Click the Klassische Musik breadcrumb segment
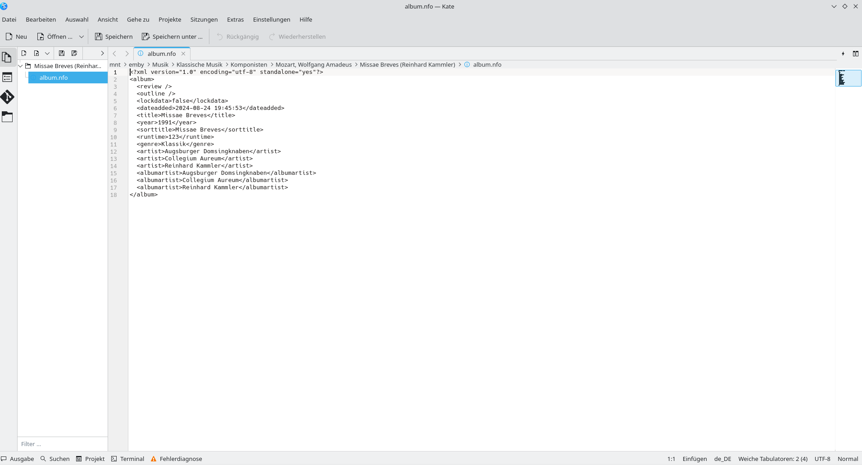862x465 pixels. coord(200,64)
